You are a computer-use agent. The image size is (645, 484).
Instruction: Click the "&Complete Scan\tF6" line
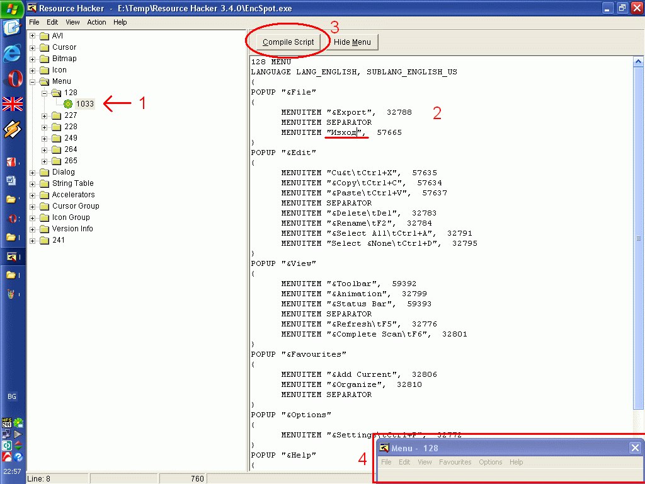374,334
